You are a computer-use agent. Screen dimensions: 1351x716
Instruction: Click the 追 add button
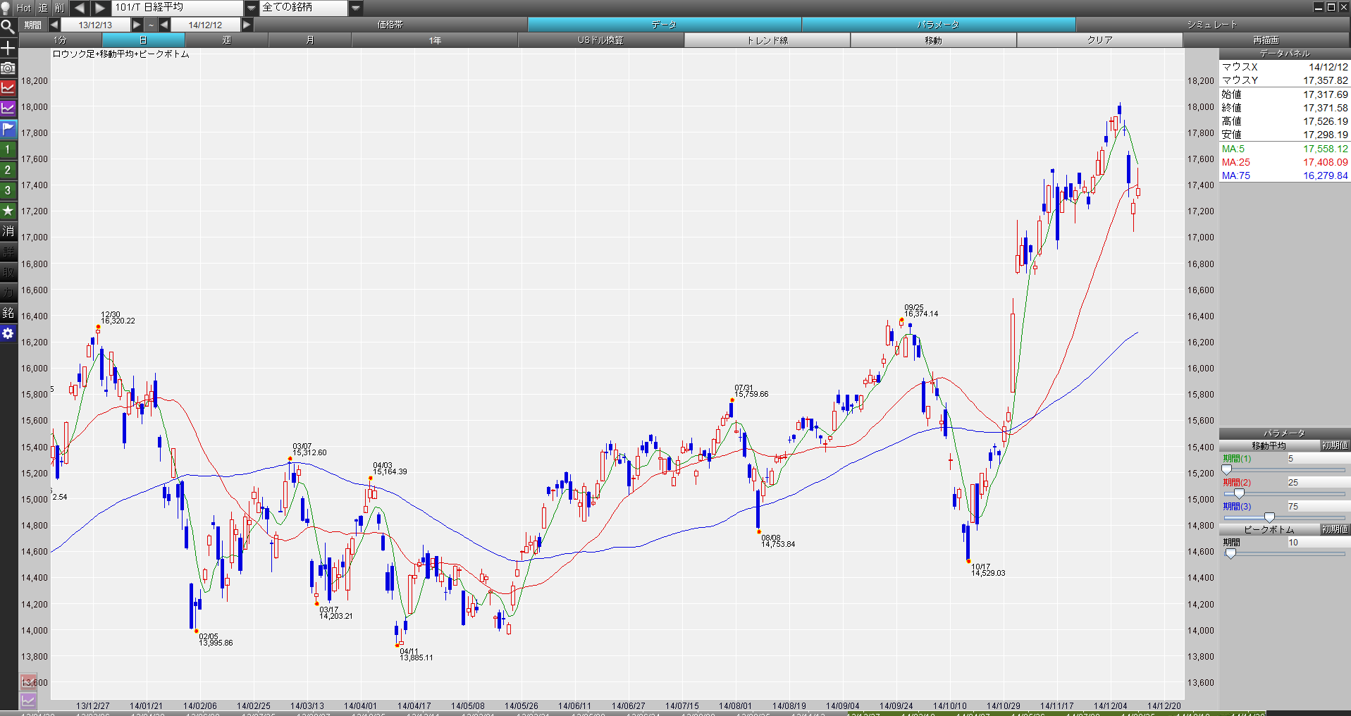[x=42, y=8]
